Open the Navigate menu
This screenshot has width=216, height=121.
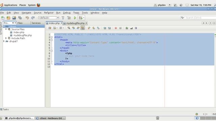click(26, 13)
